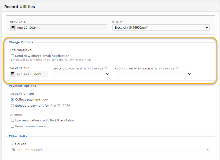Click the Read Date calendar icon
Screen dimensions: 220x160
click(13, 28)
